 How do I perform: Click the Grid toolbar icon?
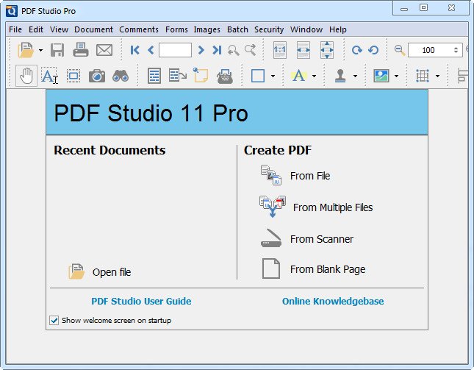point(423,76)
